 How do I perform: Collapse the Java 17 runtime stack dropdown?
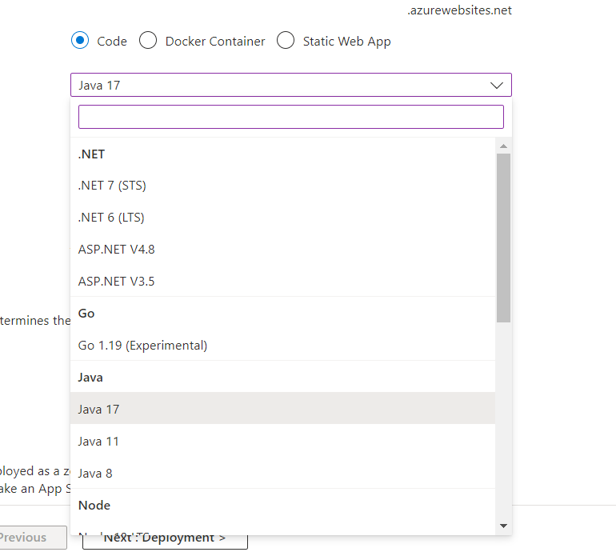point(291,85)
